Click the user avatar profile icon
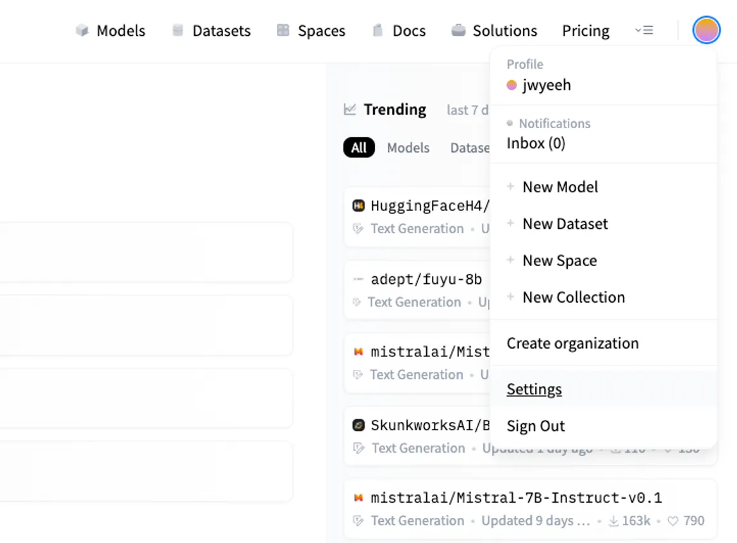Image resolution: width=737 pixels, height=543 pixels. coord(706,30)
